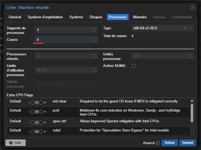Enable ssbd flag with right radio

(41, 131)
